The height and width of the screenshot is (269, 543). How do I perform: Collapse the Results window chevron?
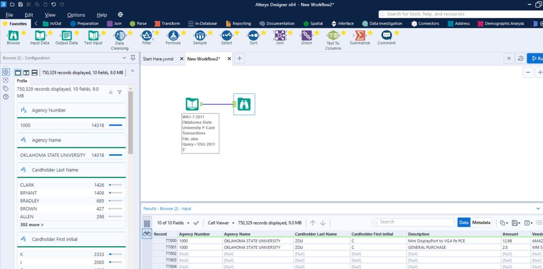pyautogui.click(x=538, y=209)
